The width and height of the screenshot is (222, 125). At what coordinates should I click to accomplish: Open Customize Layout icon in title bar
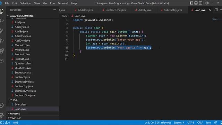207,3
